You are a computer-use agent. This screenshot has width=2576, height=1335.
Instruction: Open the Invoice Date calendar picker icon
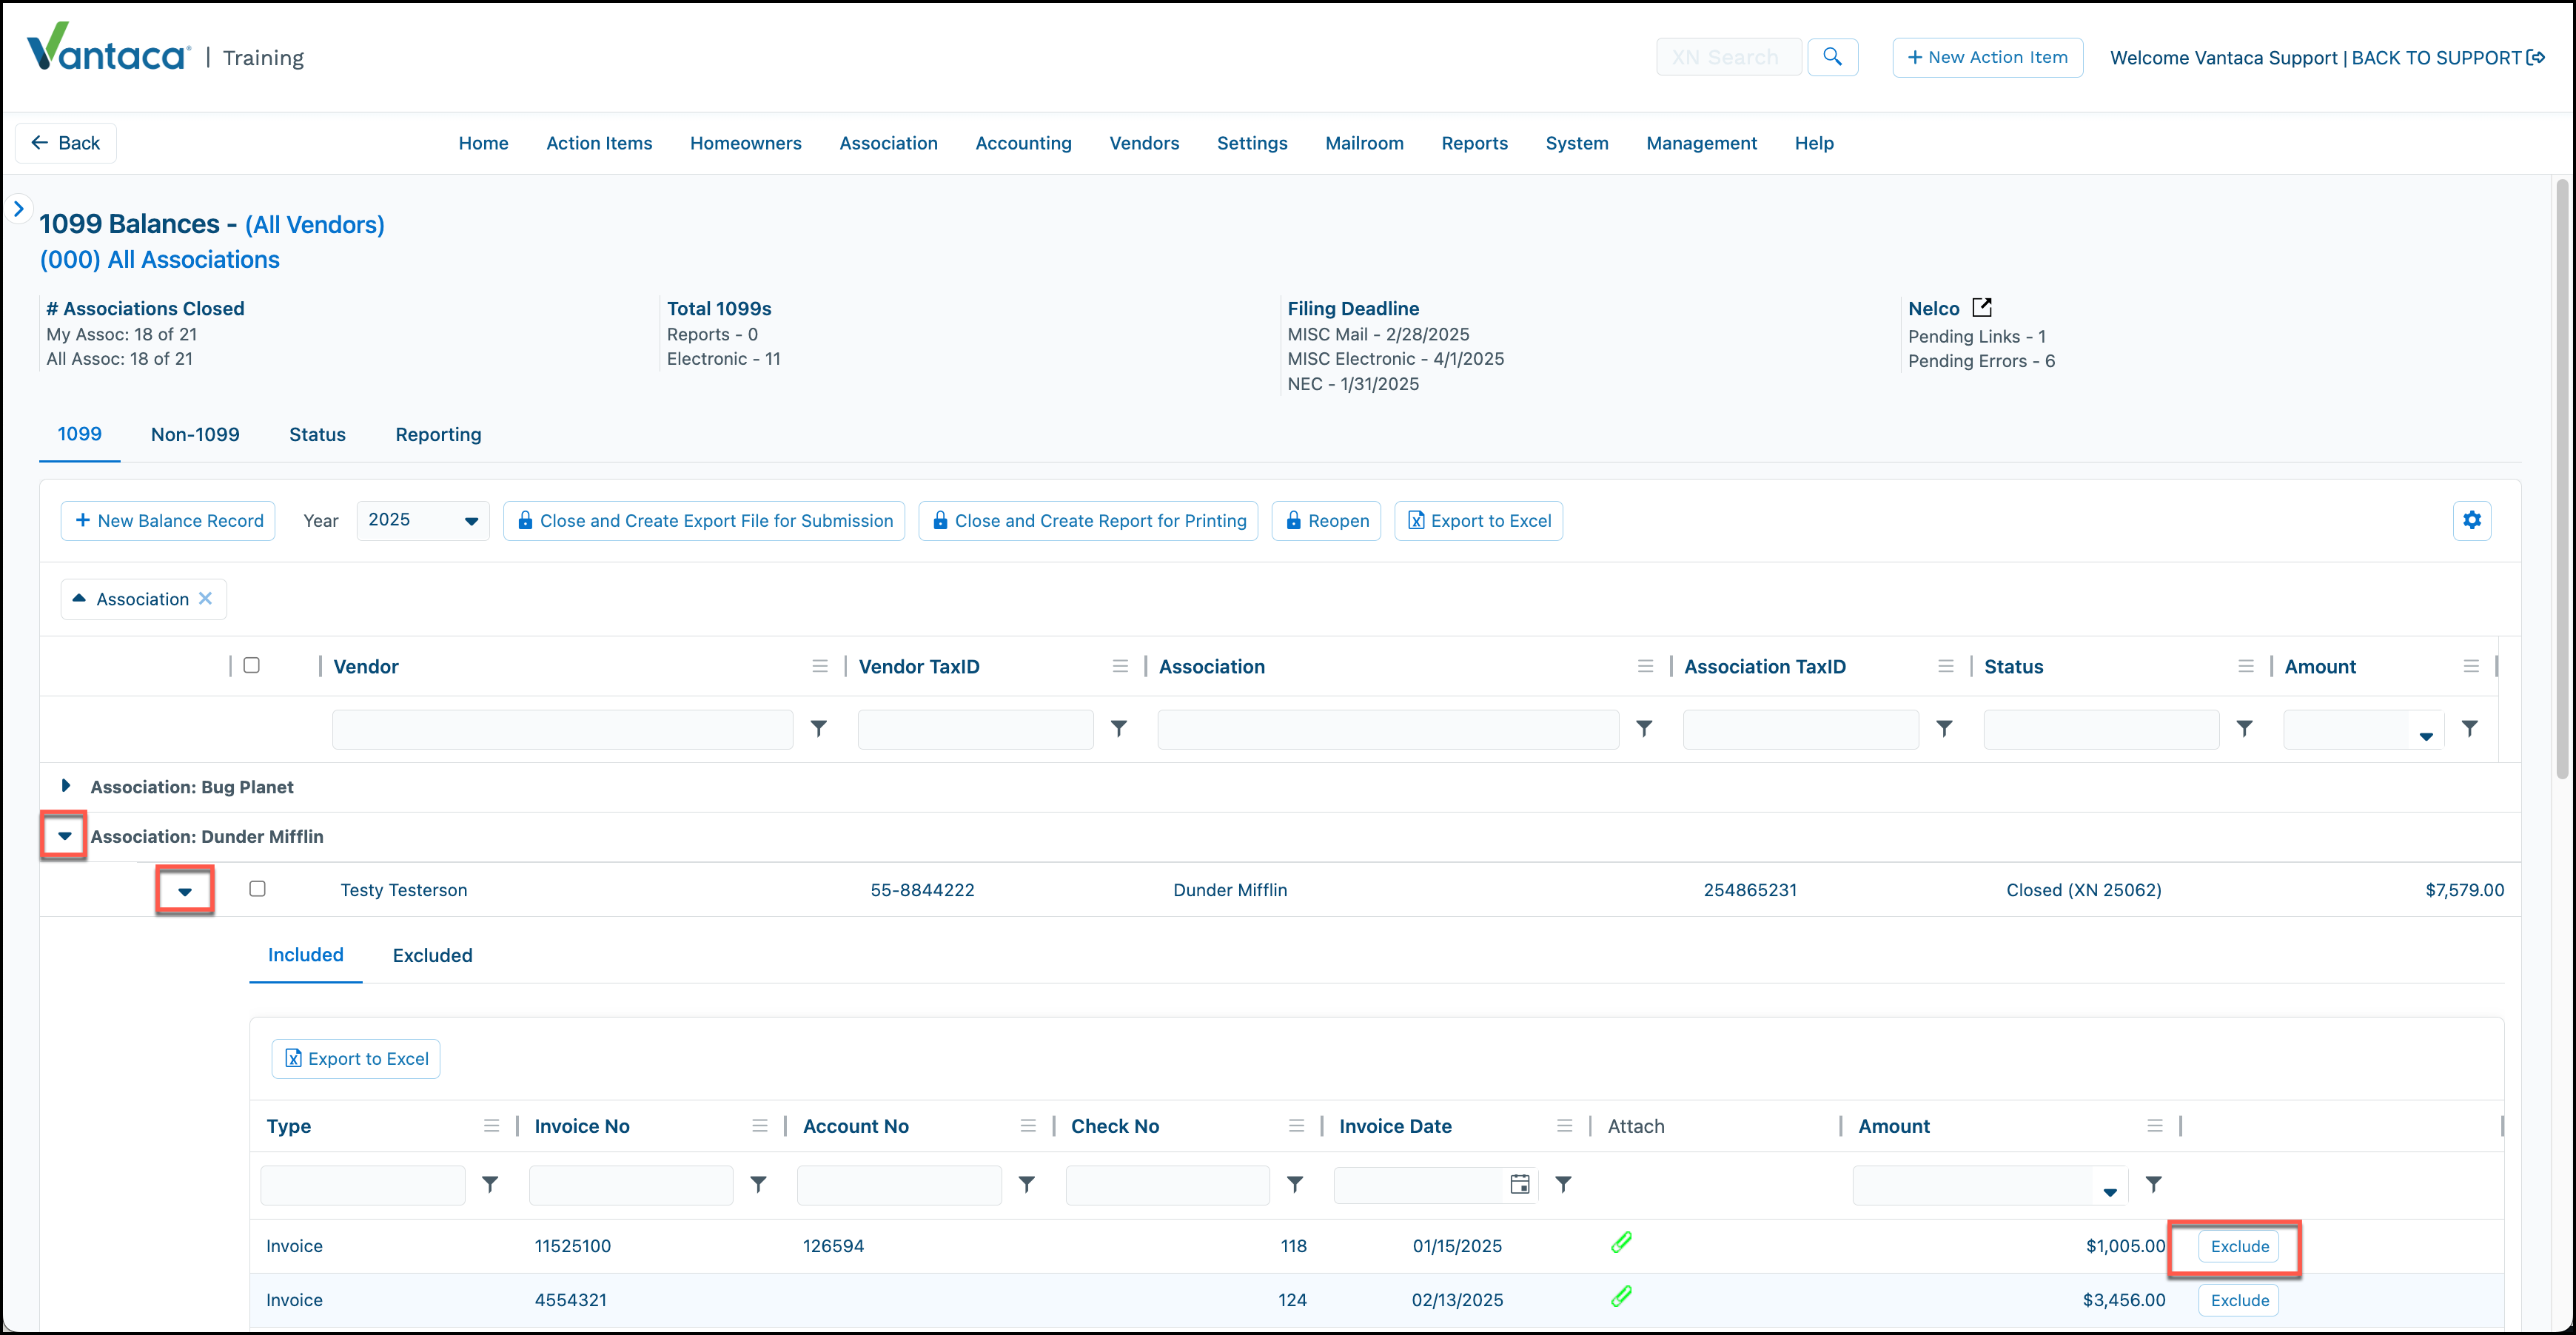point(1519,1185)
